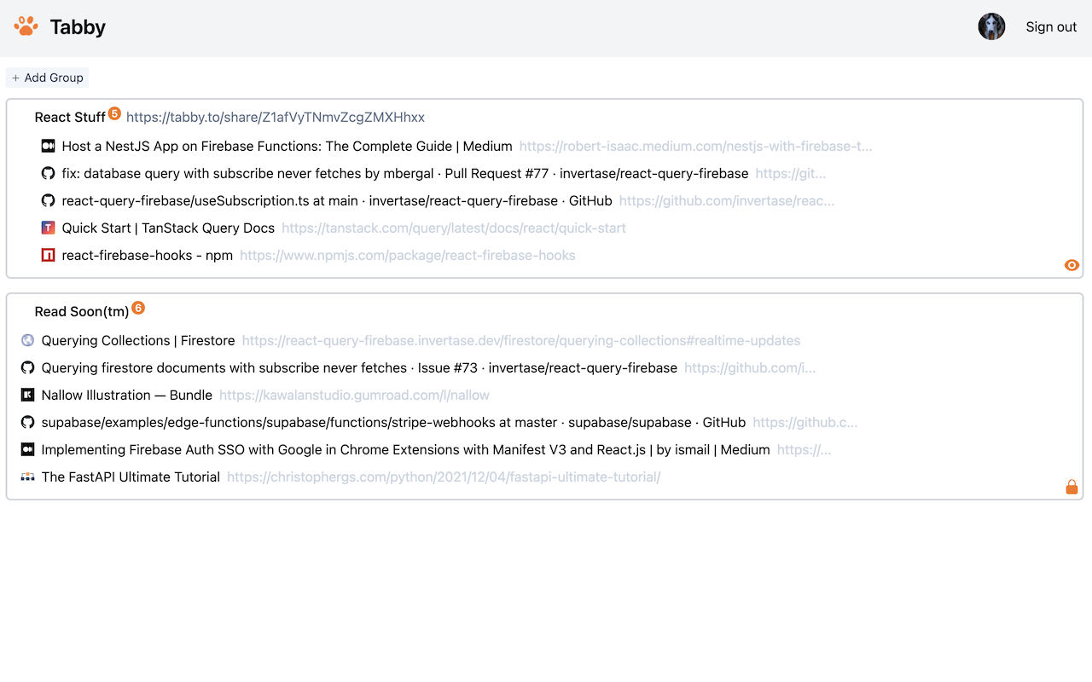Click globe icon beside Querying Collections
This screenshot has height=682, width=1092.
27,340
